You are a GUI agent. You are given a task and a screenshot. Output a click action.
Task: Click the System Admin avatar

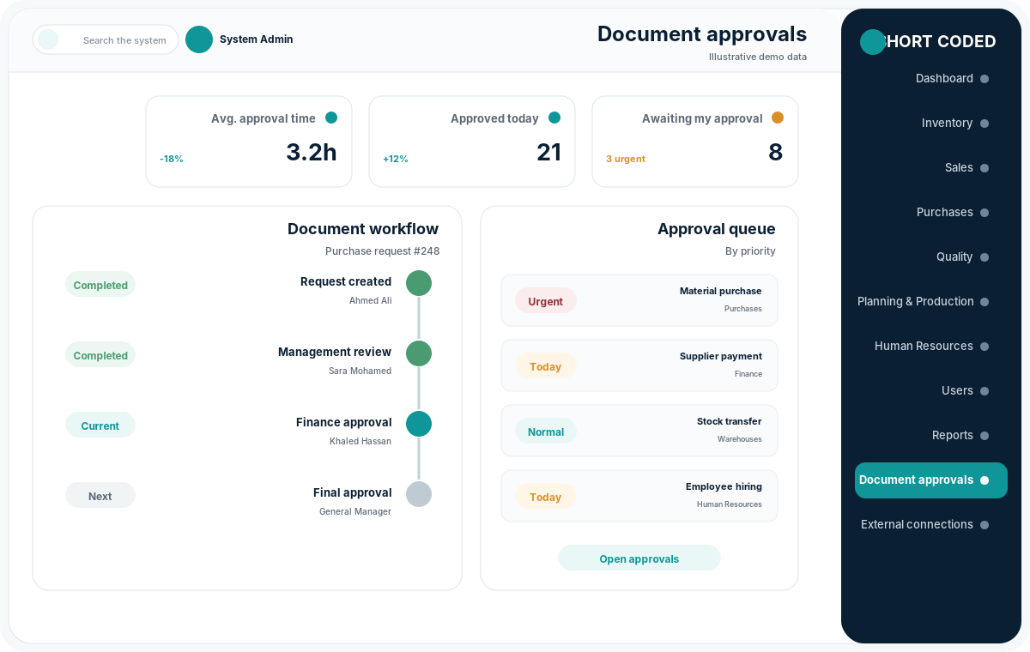(x=199, y=39)
